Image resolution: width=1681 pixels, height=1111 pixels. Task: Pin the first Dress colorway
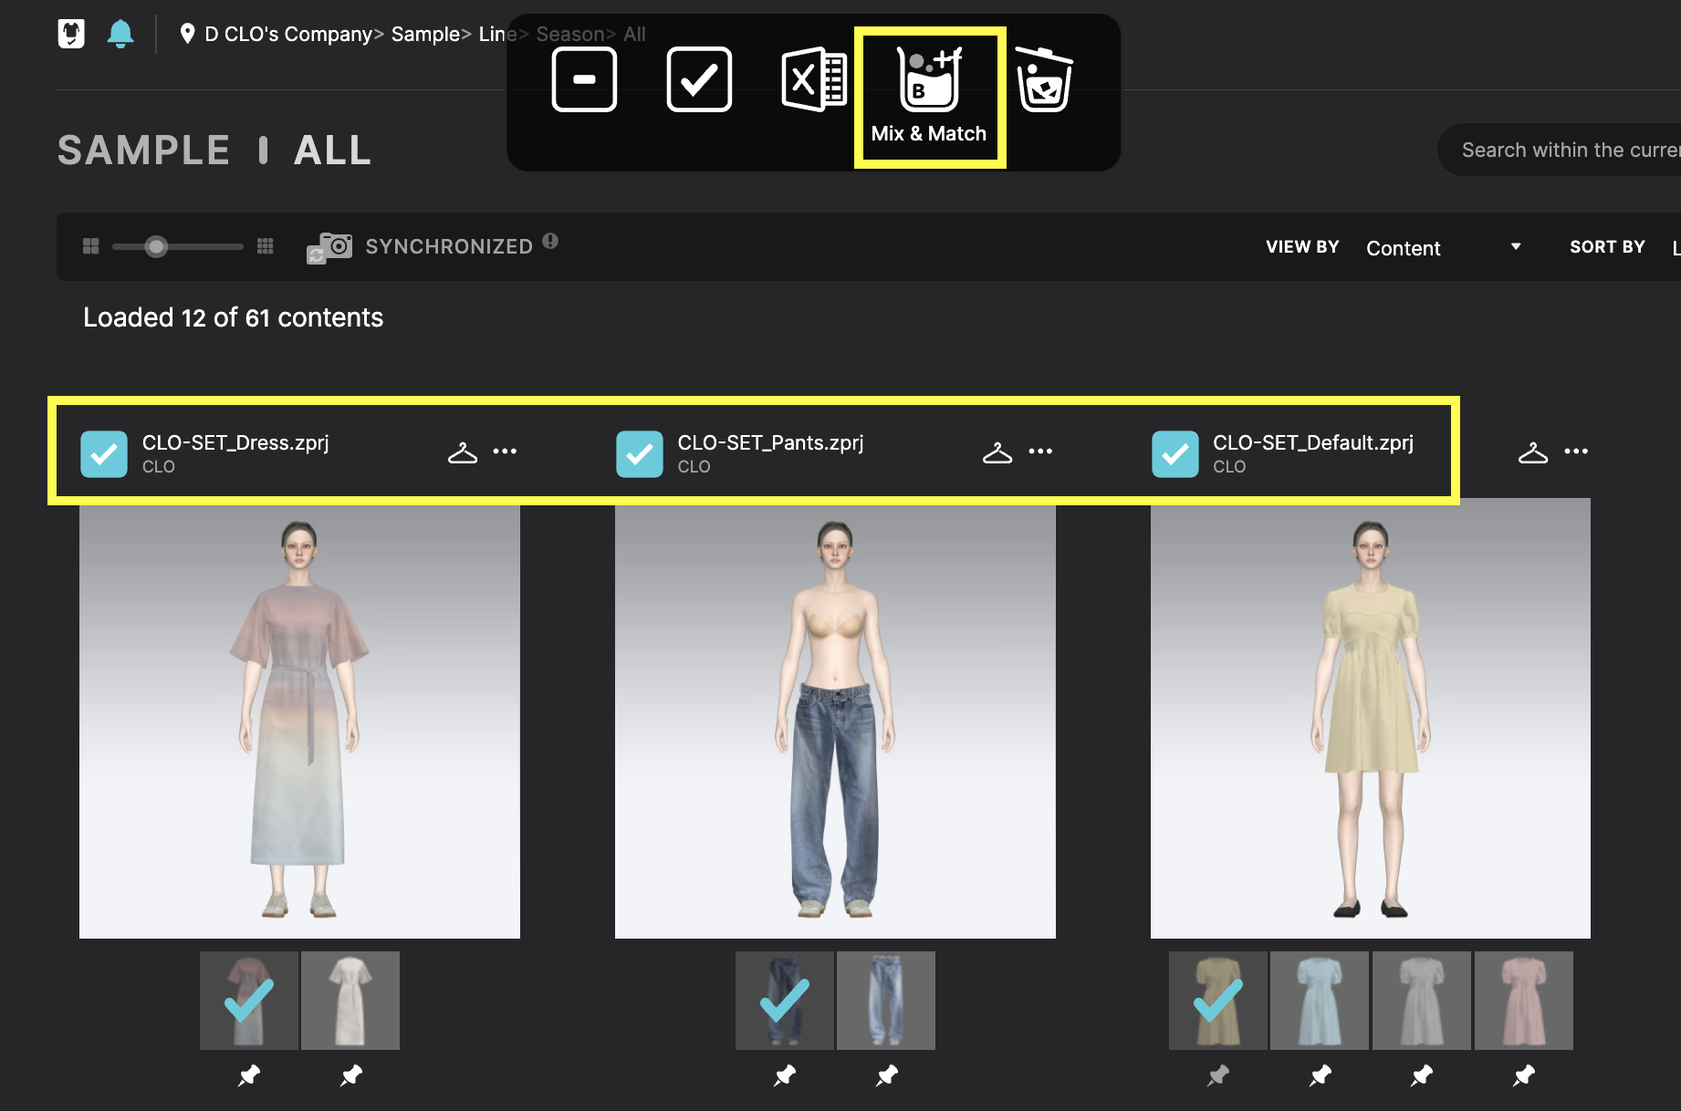(249, 1075)
